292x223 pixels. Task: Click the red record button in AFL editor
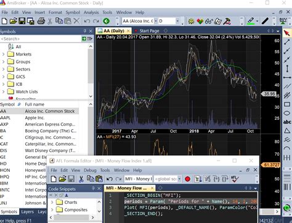click(x=187, y=179)
